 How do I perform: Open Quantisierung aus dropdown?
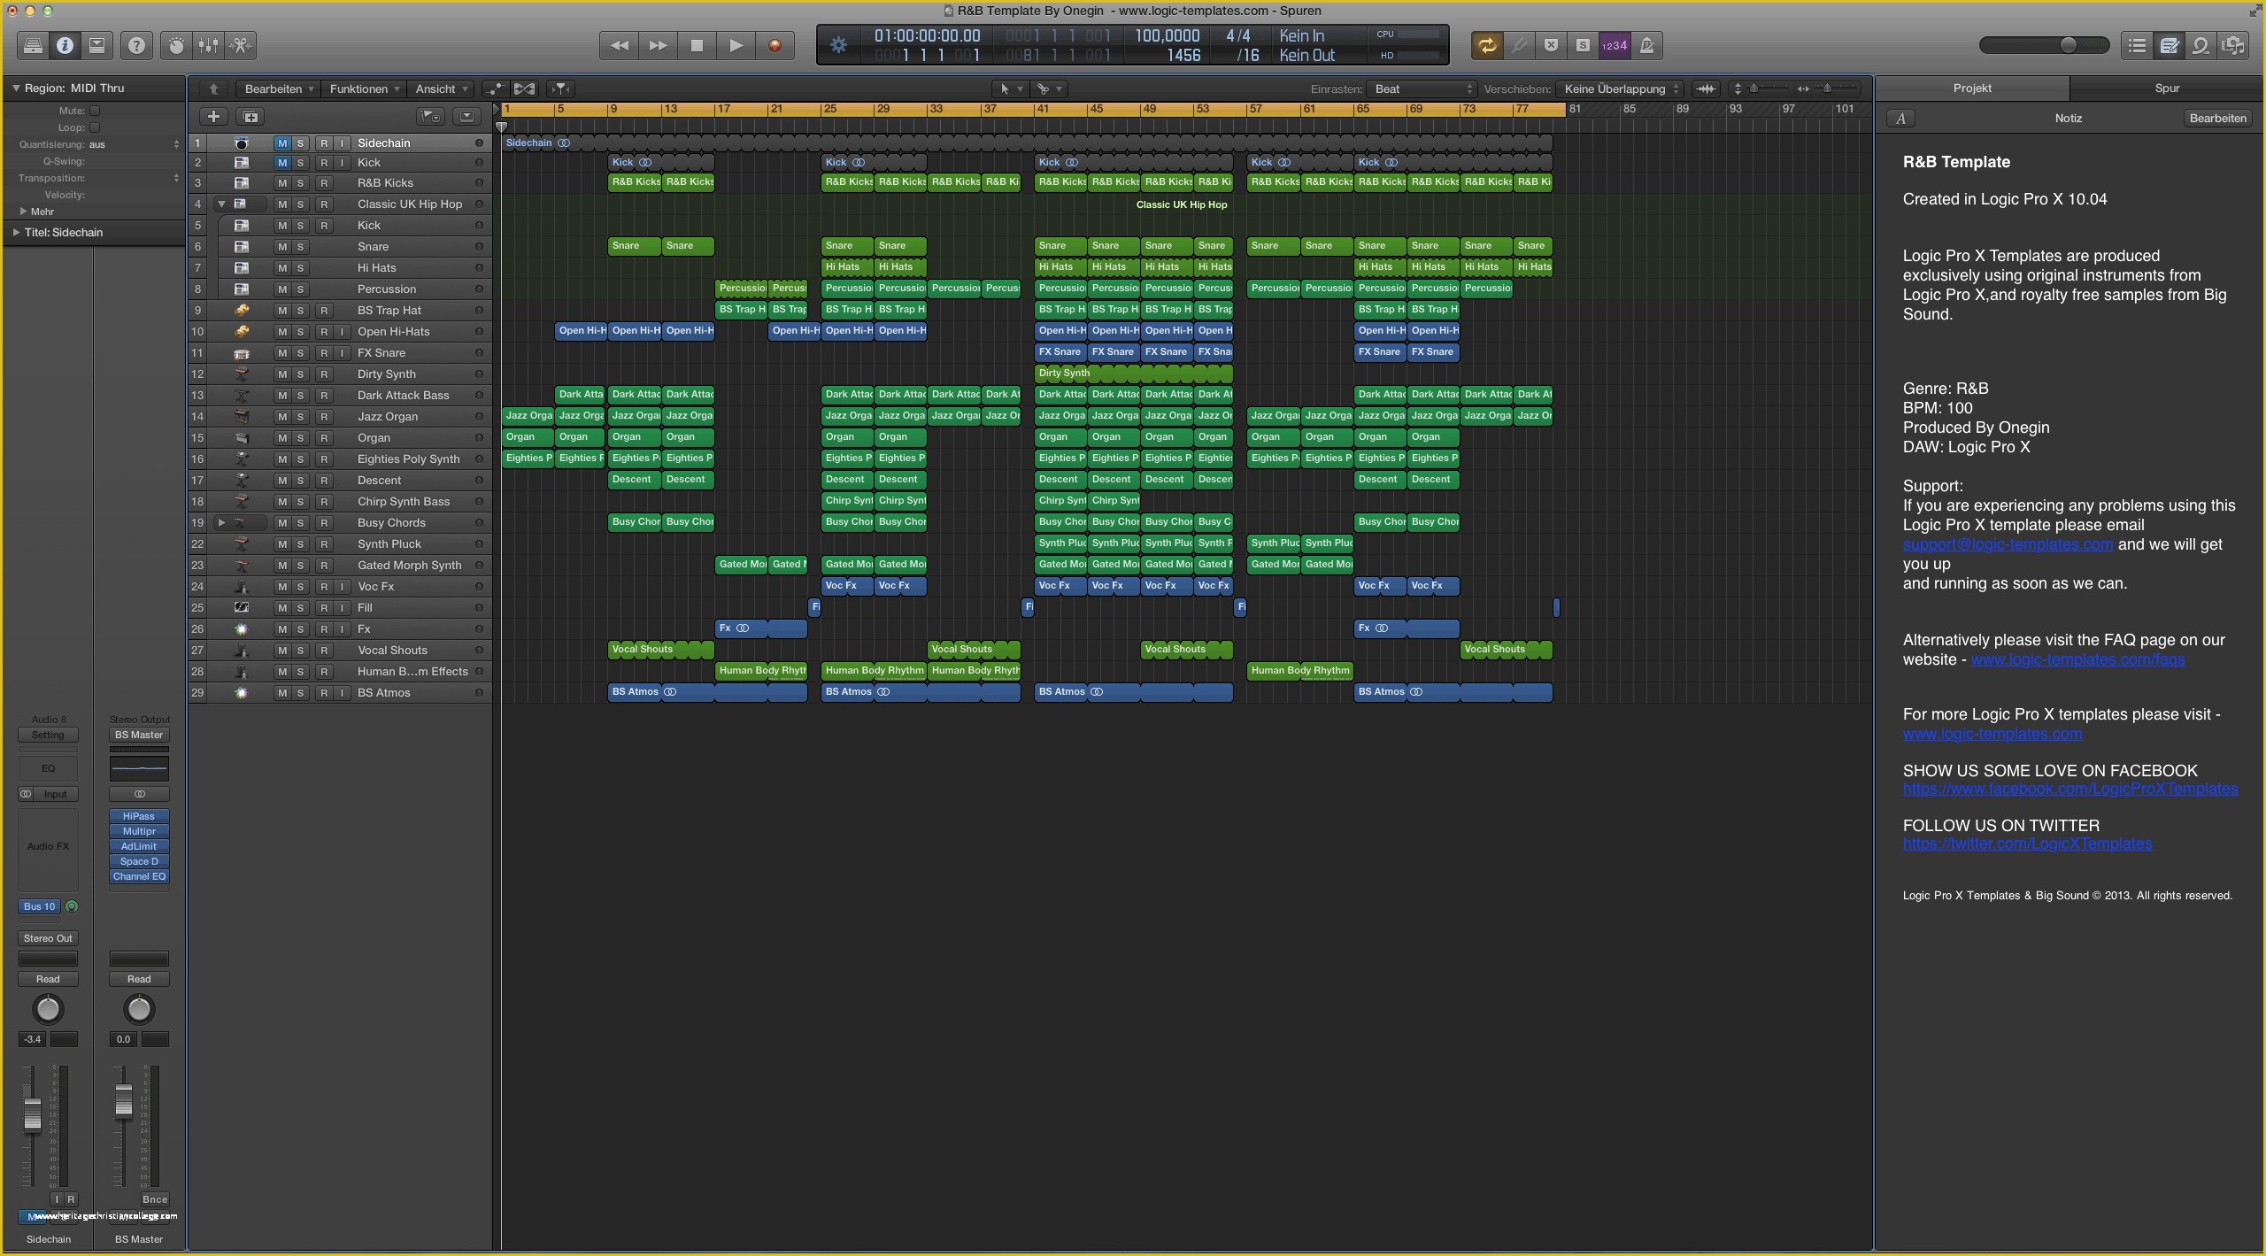[134, 144]
